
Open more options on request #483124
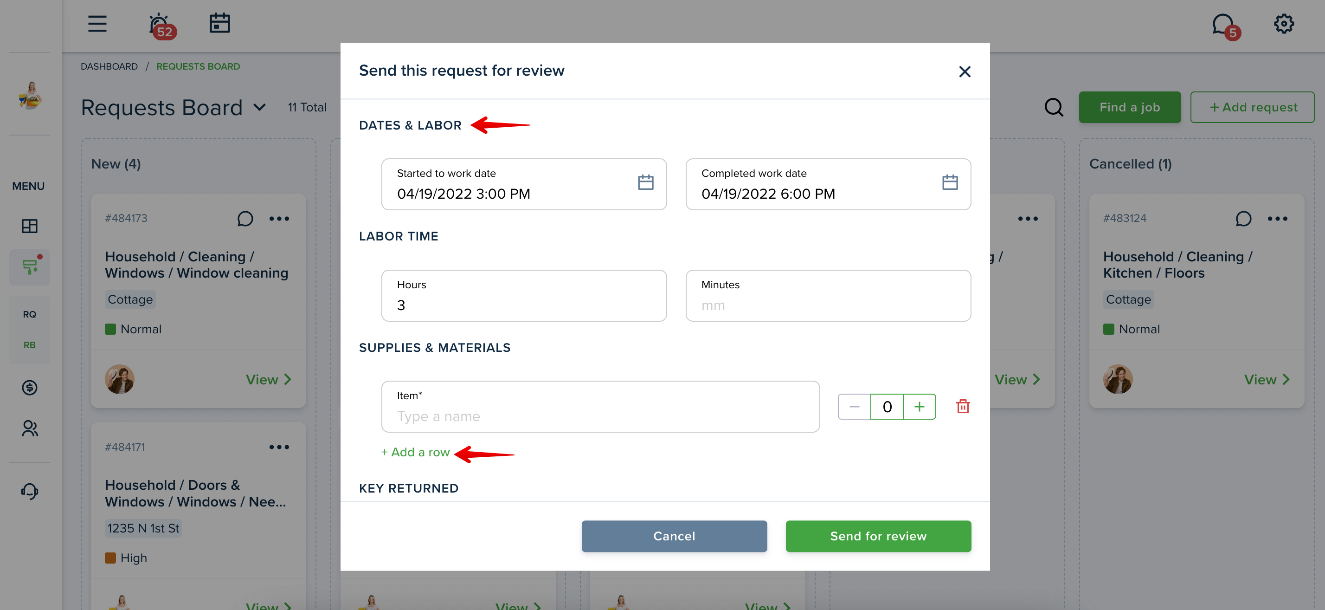click(x=1277, y=219)
